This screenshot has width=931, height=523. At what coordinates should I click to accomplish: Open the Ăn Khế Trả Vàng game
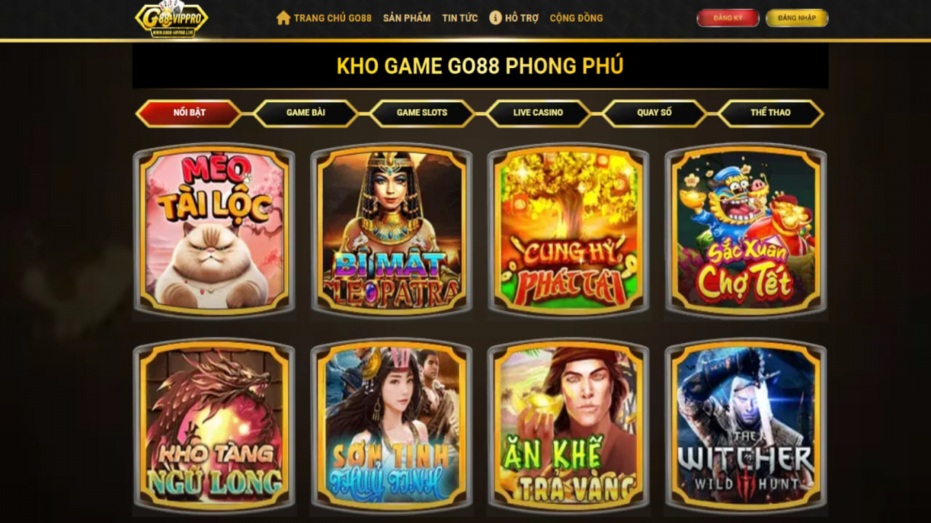coord(568,426)
